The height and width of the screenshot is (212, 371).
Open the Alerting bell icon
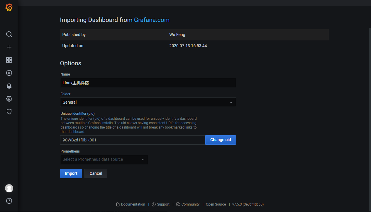9,86
